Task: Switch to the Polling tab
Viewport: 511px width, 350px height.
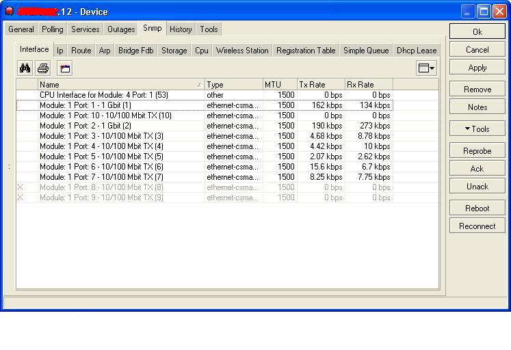Action: pos(53,29)
